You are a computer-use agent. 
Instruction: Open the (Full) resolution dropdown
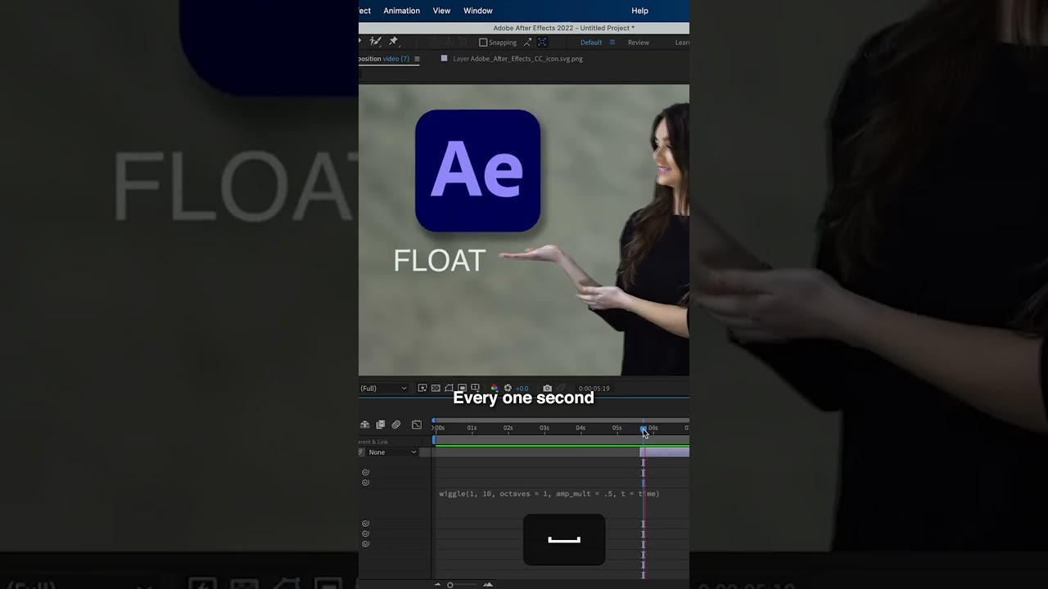pyautogui.click(x=383, y=388)
